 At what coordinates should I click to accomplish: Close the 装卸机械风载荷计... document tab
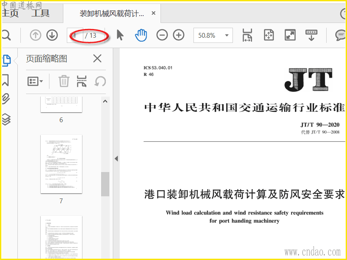(154, 13)
